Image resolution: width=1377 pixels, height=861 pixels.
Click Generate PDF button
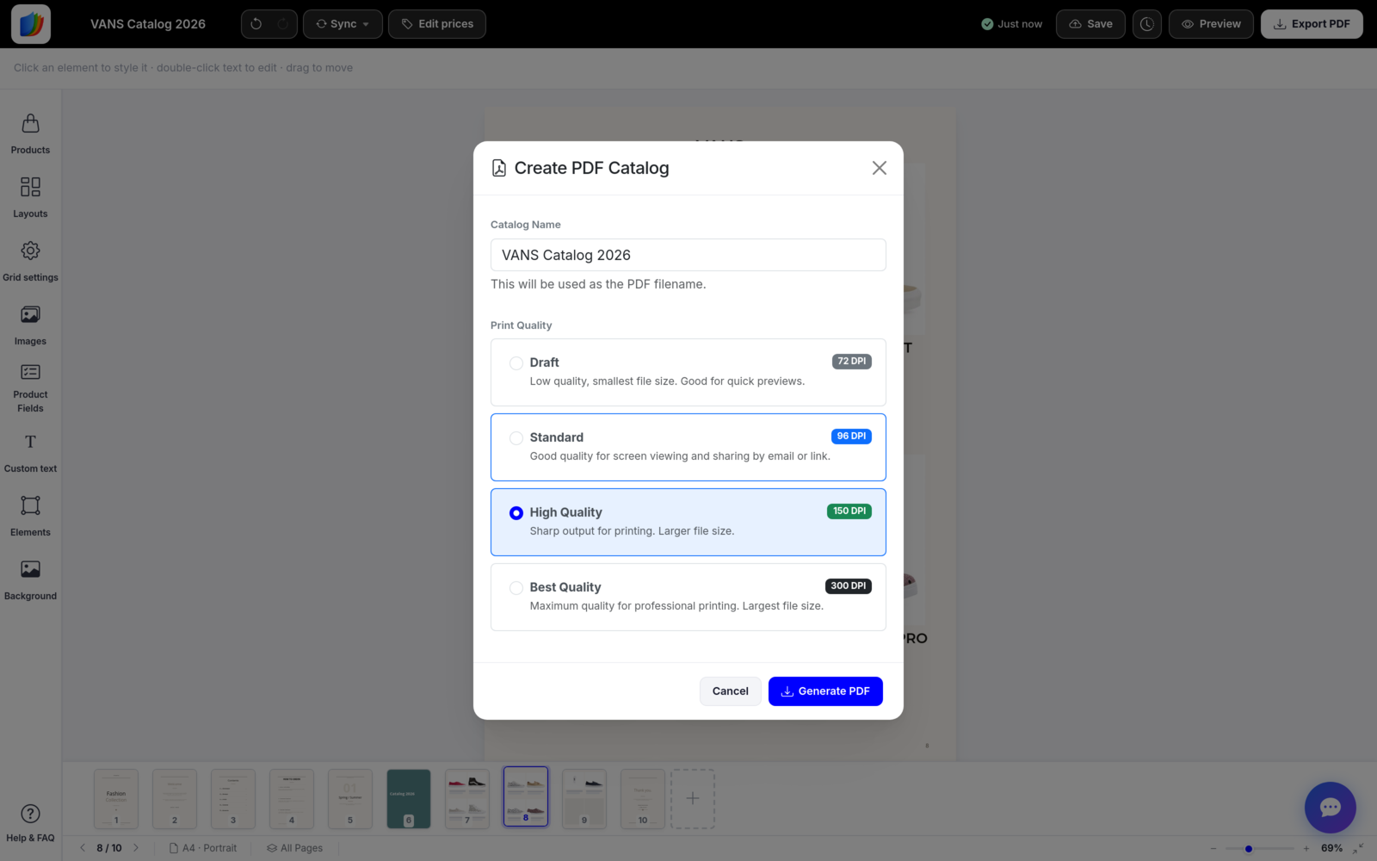click(x=825, y=691)
